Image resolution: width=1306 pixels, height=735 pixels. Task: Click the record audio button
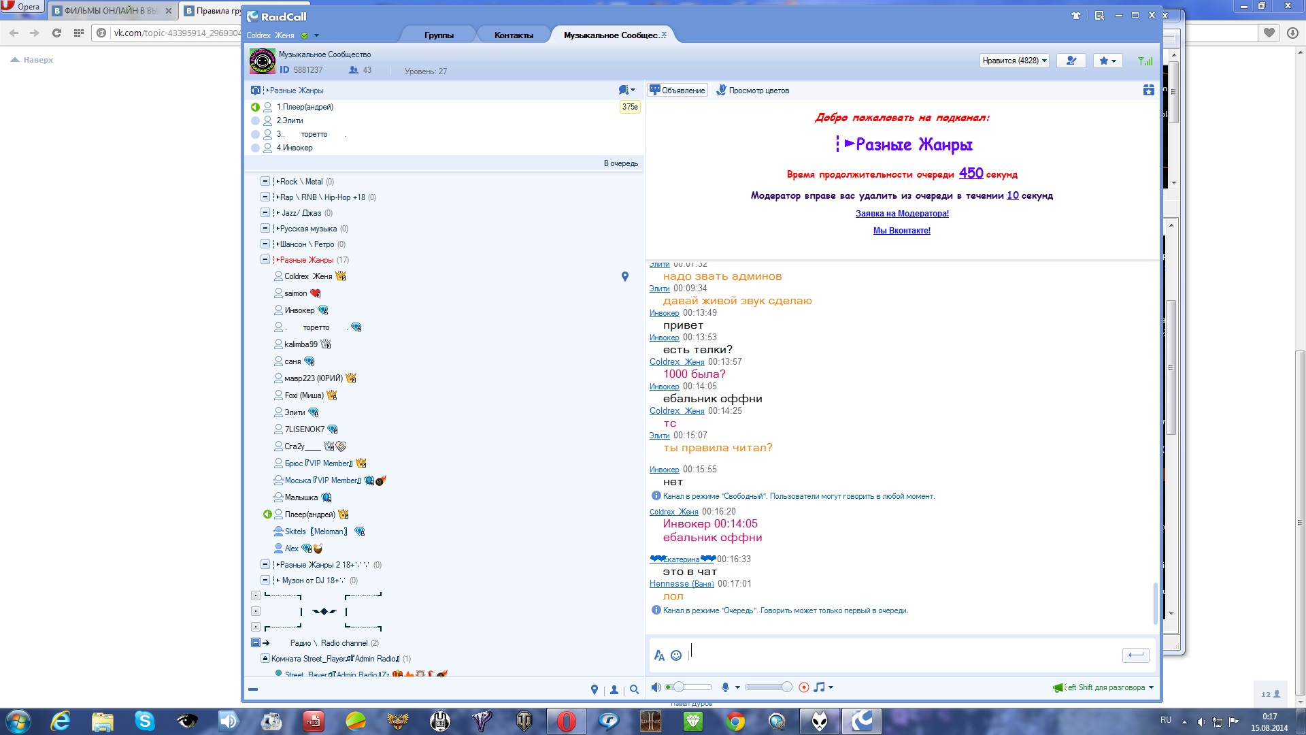click(803, 687)
